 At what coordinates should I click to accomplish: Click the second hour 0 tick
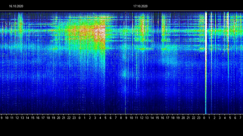[204, 118]
